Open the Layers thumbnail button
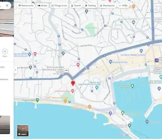 (x=23, y=130)
